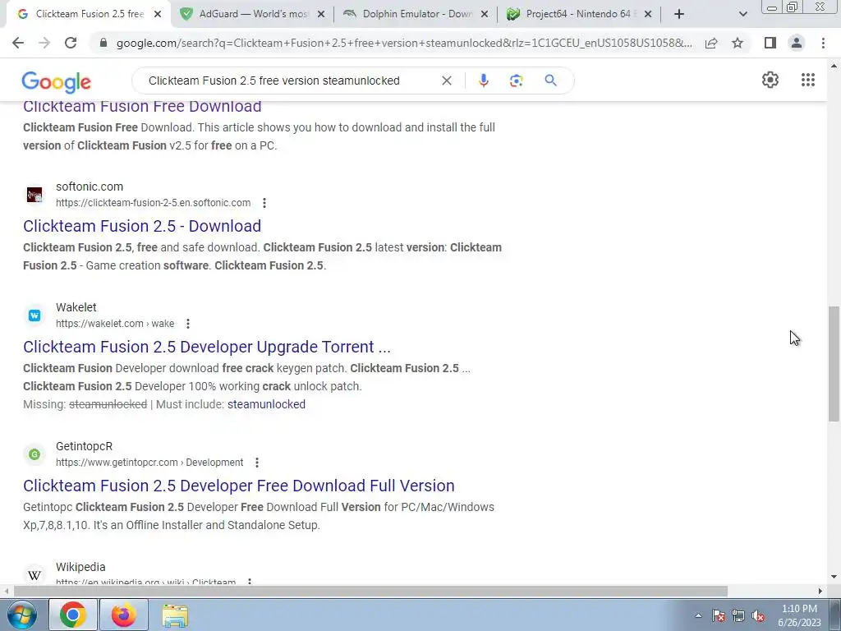Click the Must include steamunlocked link
The height and width of the screenshot is (631, 841).
click(266, 404)
